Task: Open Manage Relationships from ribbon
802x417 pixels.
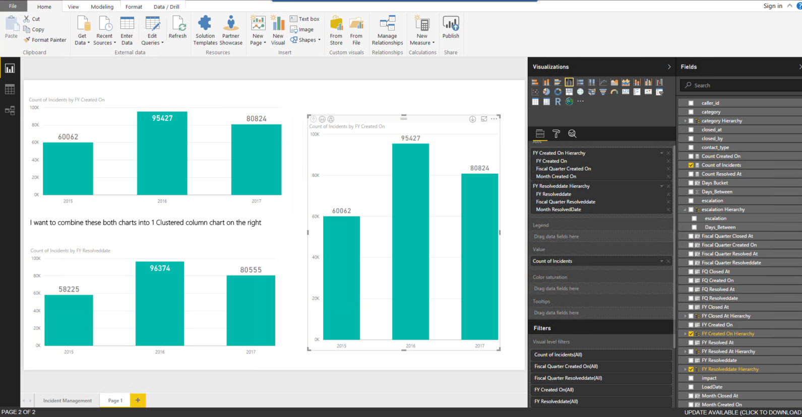Action: coord(387,30)
